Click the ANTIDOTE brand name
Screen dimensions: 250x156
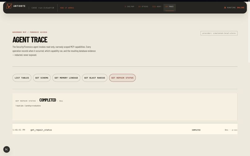(x=20, y=6)
